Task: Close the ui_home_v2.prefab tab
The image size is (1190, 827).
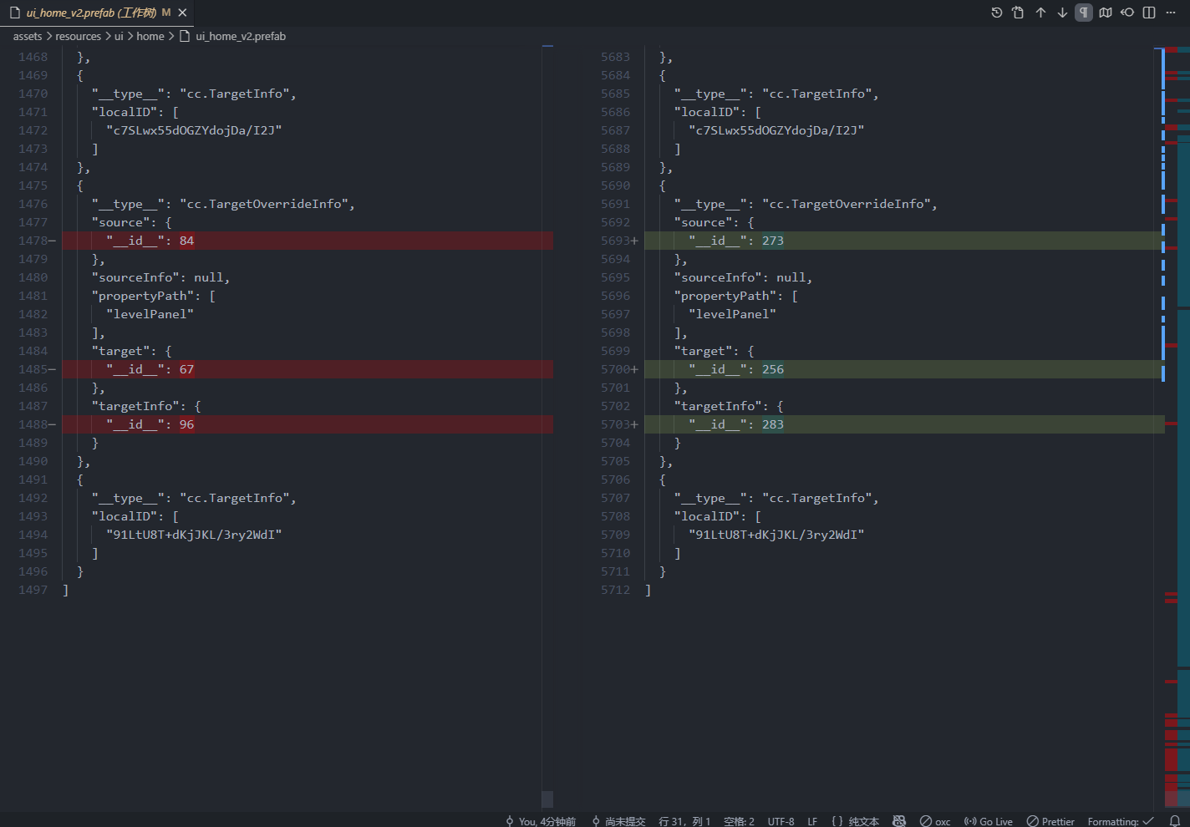Action: tap(182, 13)
